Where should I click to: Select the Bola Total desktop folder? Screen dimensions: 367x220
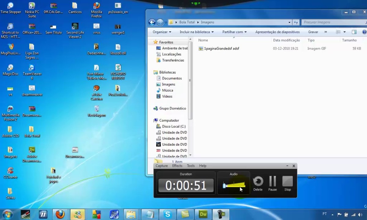(x=32, y=132)
